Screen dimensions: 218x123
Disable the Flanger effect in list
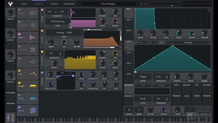coord(19,83)
